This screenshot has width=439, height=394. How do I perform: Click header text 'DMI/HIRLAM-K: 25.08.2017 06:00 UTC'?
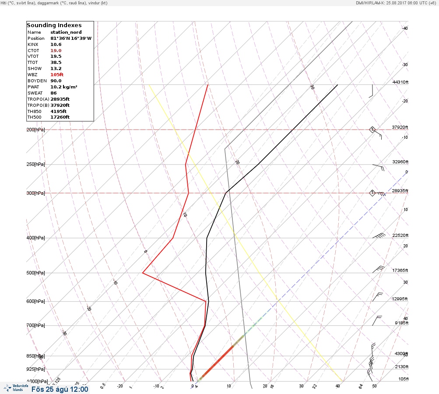click(391, 3)
